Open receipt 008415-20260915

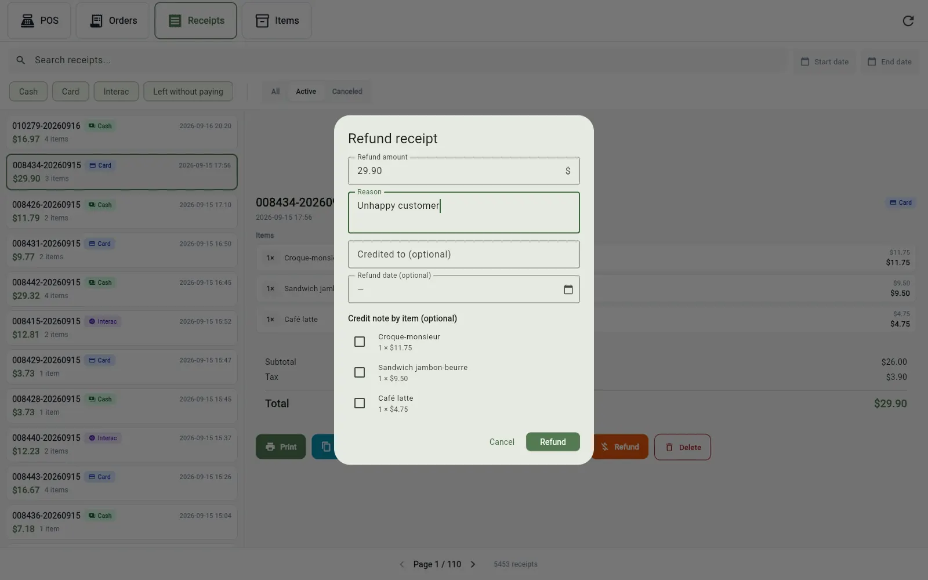[x=122, y=328]
